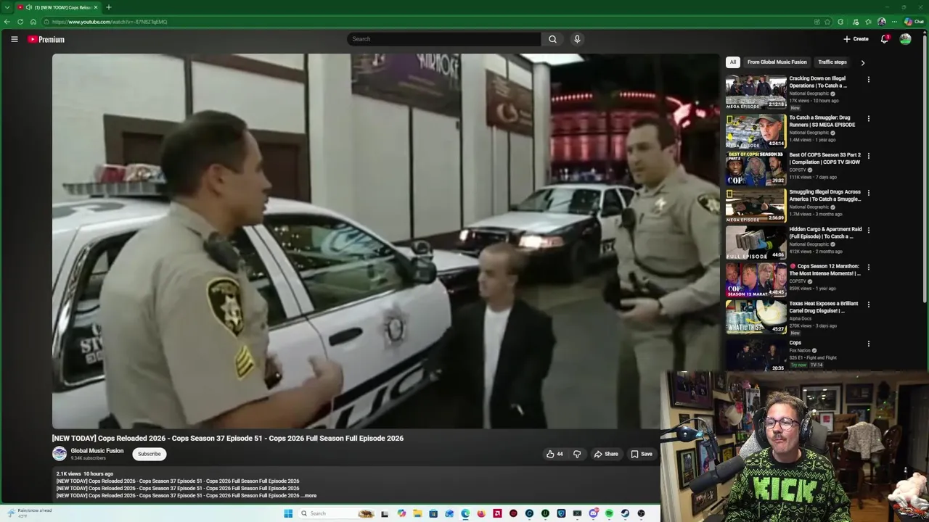Select From Global Music Fusion chip

[x=777, y=62]
